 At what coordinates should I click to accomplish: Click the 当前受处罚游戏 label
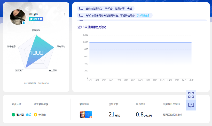[171, 104]
